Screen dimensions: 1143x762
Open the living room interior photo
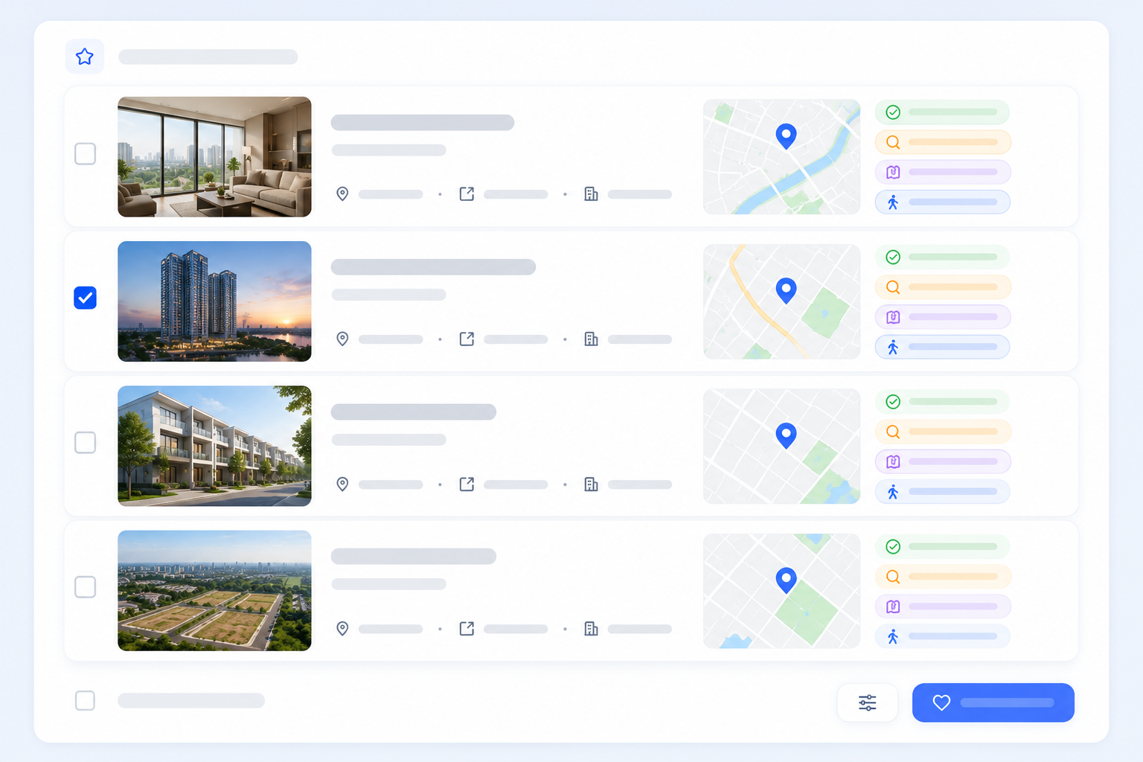pos(214,157)
